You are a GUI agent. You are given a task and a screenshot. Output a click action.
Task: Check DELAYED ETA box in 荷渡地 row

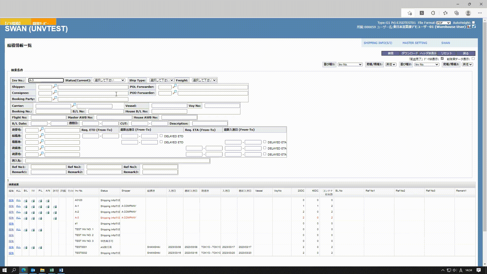tap(265, 154)
